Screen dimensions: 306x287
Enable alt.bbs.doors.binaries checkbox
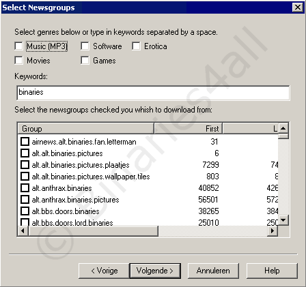(25, 211)
